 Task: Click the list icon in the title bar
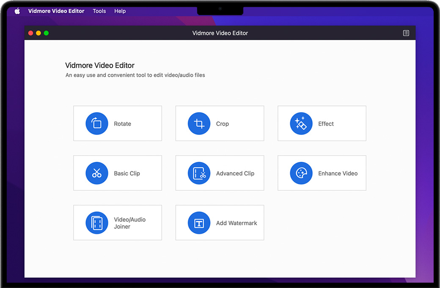(406, 33)
